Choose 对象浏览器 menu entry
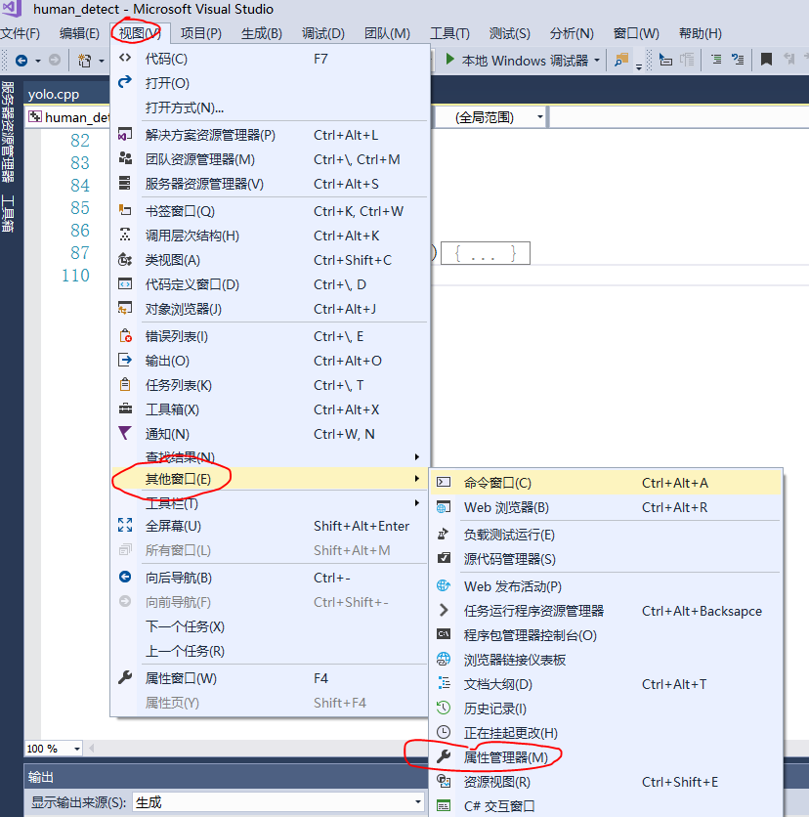This screenshot has height=817, width=809. click(270, 309)
